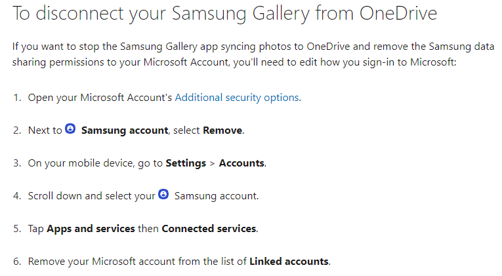
Task: Click 'Open your Microsoft Account's' text in step 1
Action: (100, 97)
